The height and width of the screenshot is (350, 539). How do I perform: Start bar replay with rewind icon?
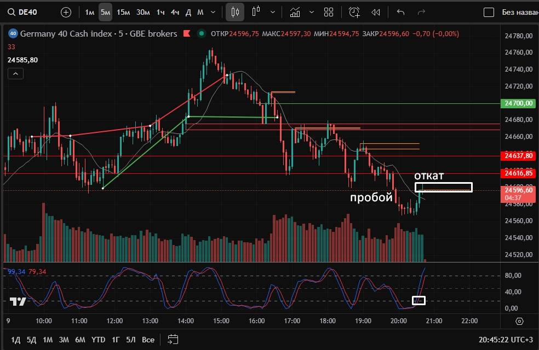376,12
